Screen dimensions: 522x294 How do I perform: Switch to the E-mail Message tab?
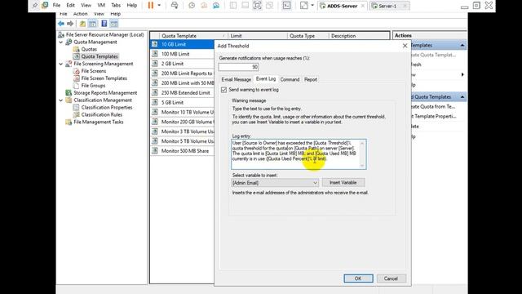[x=237, y=79]
